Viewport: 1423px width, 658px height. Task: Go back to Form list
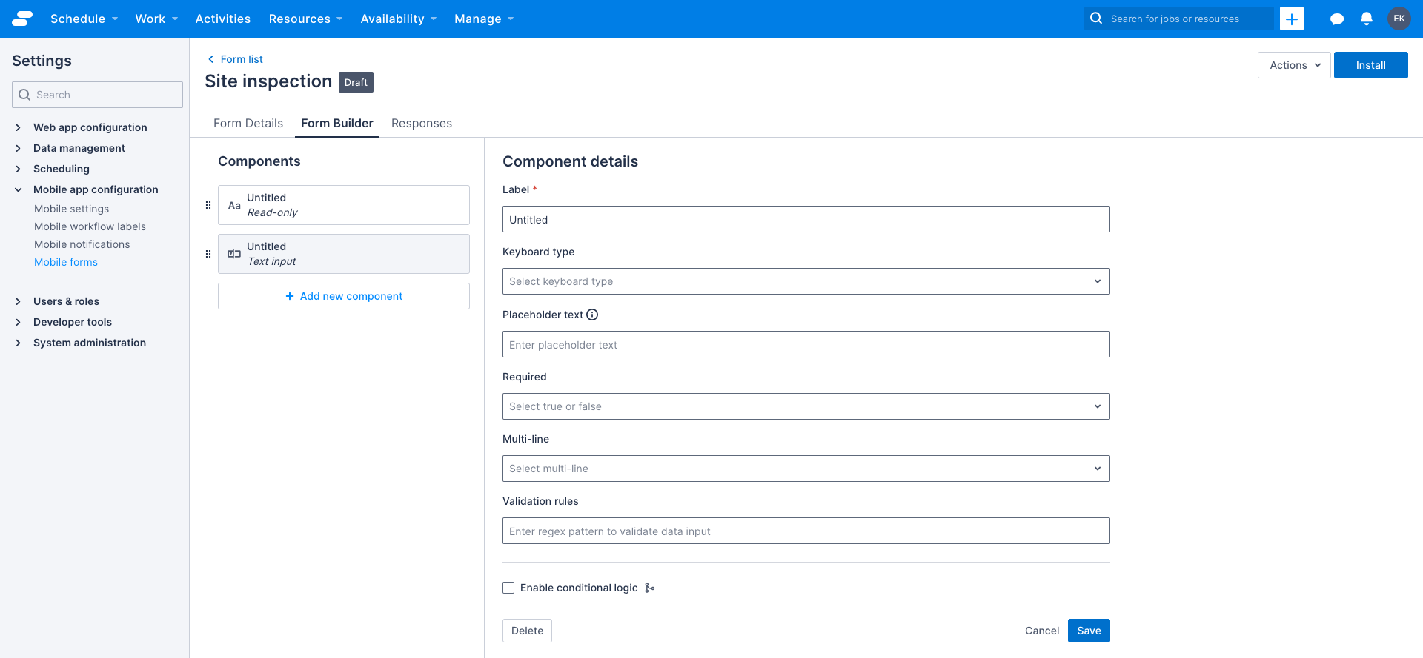[x=242, y=59]
